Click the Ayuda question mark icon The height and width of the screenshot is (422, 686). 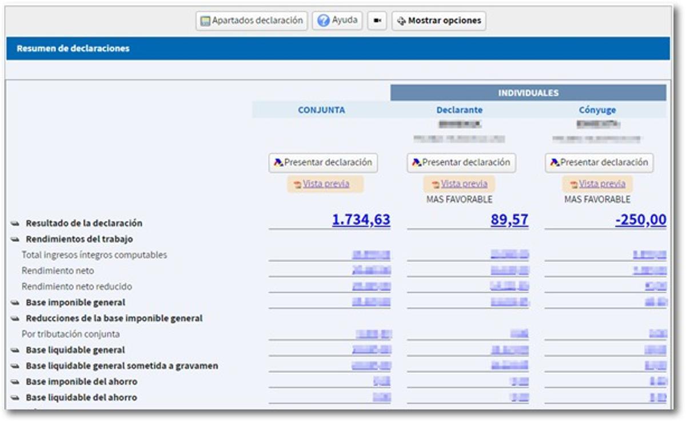pyautogui.click(x=324, y=19)
